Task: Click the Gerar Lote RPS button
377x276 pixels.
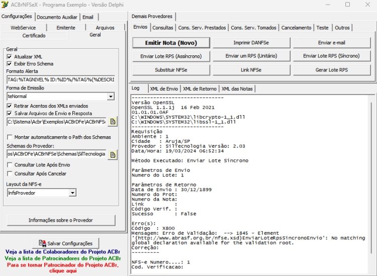Action: pos(332,70)
